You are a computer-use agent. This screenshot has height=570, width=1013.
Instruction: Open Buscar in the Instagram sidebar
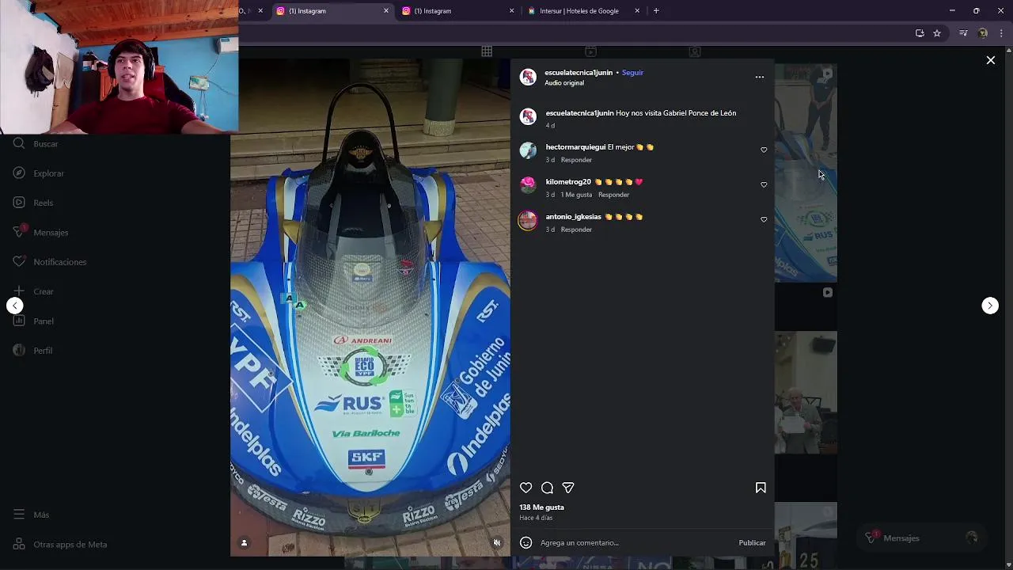click(x=36, y=144)
